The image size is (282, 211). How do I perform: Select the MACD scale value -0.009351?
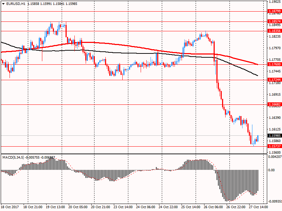(x=275, y=201)
